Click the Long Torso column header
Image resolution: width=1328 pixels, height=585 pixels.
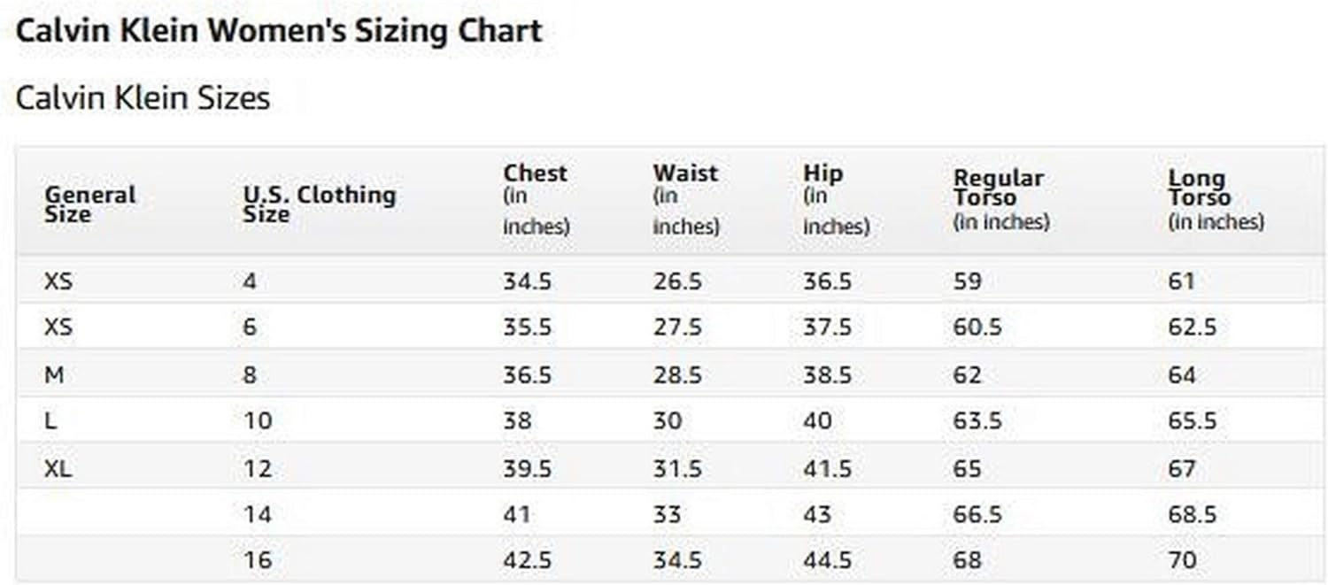[x=1216, y=200]
